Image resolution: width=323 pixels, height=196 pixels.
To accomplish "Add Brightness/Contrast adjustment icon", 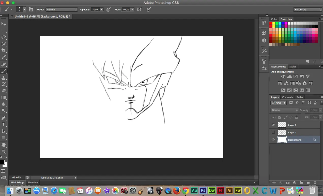I will (283, 77).
